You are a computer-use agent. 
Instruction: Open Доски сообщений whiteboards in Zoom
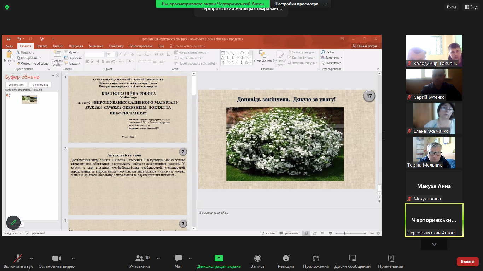click(x=353, y=261)
